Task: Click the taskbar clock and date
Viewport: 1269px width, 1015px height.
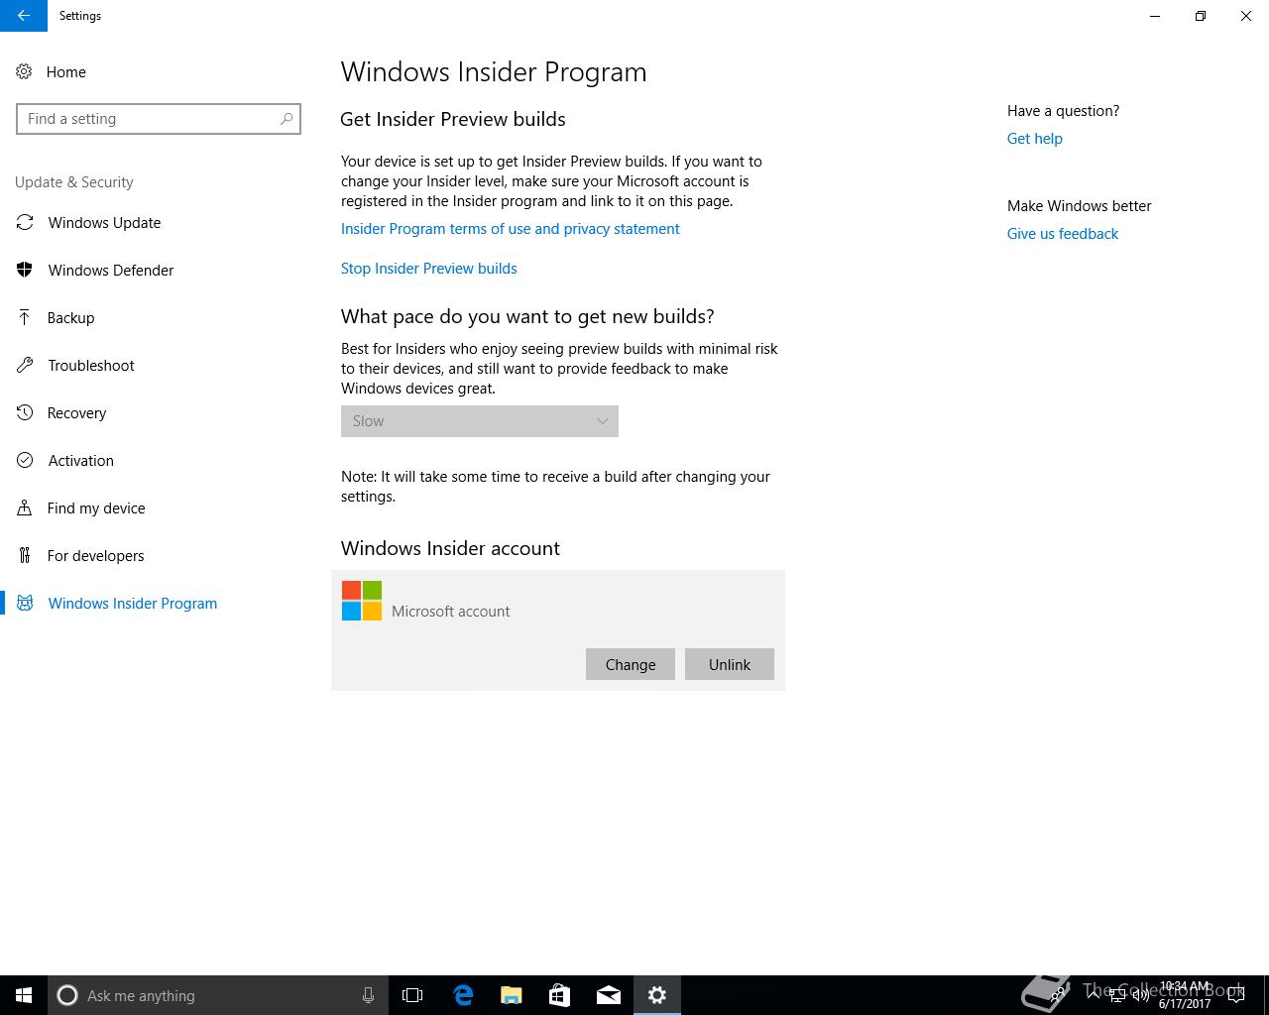Action: click(1185, 995)
